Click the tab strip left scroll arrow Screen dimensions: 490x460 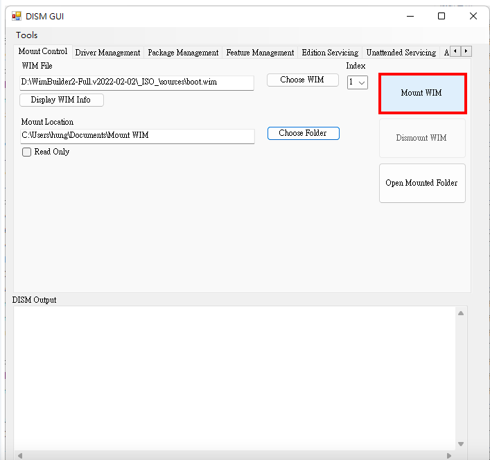click(x=455, y=51)
